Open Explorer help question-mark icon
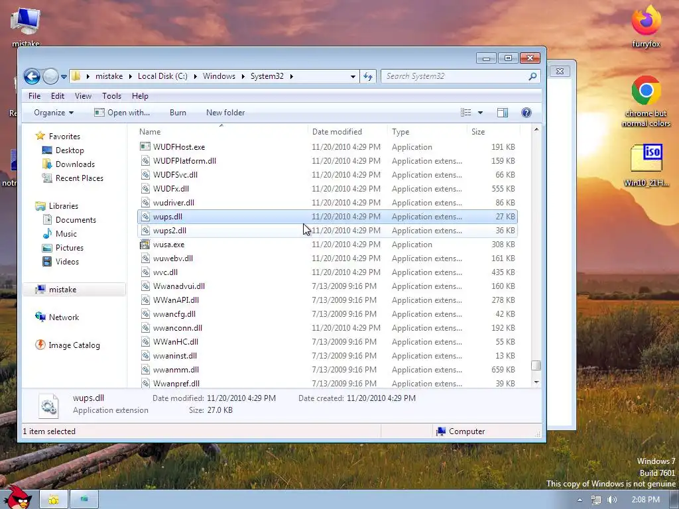This screenshot has width=679, height=509. click(526, 113)
